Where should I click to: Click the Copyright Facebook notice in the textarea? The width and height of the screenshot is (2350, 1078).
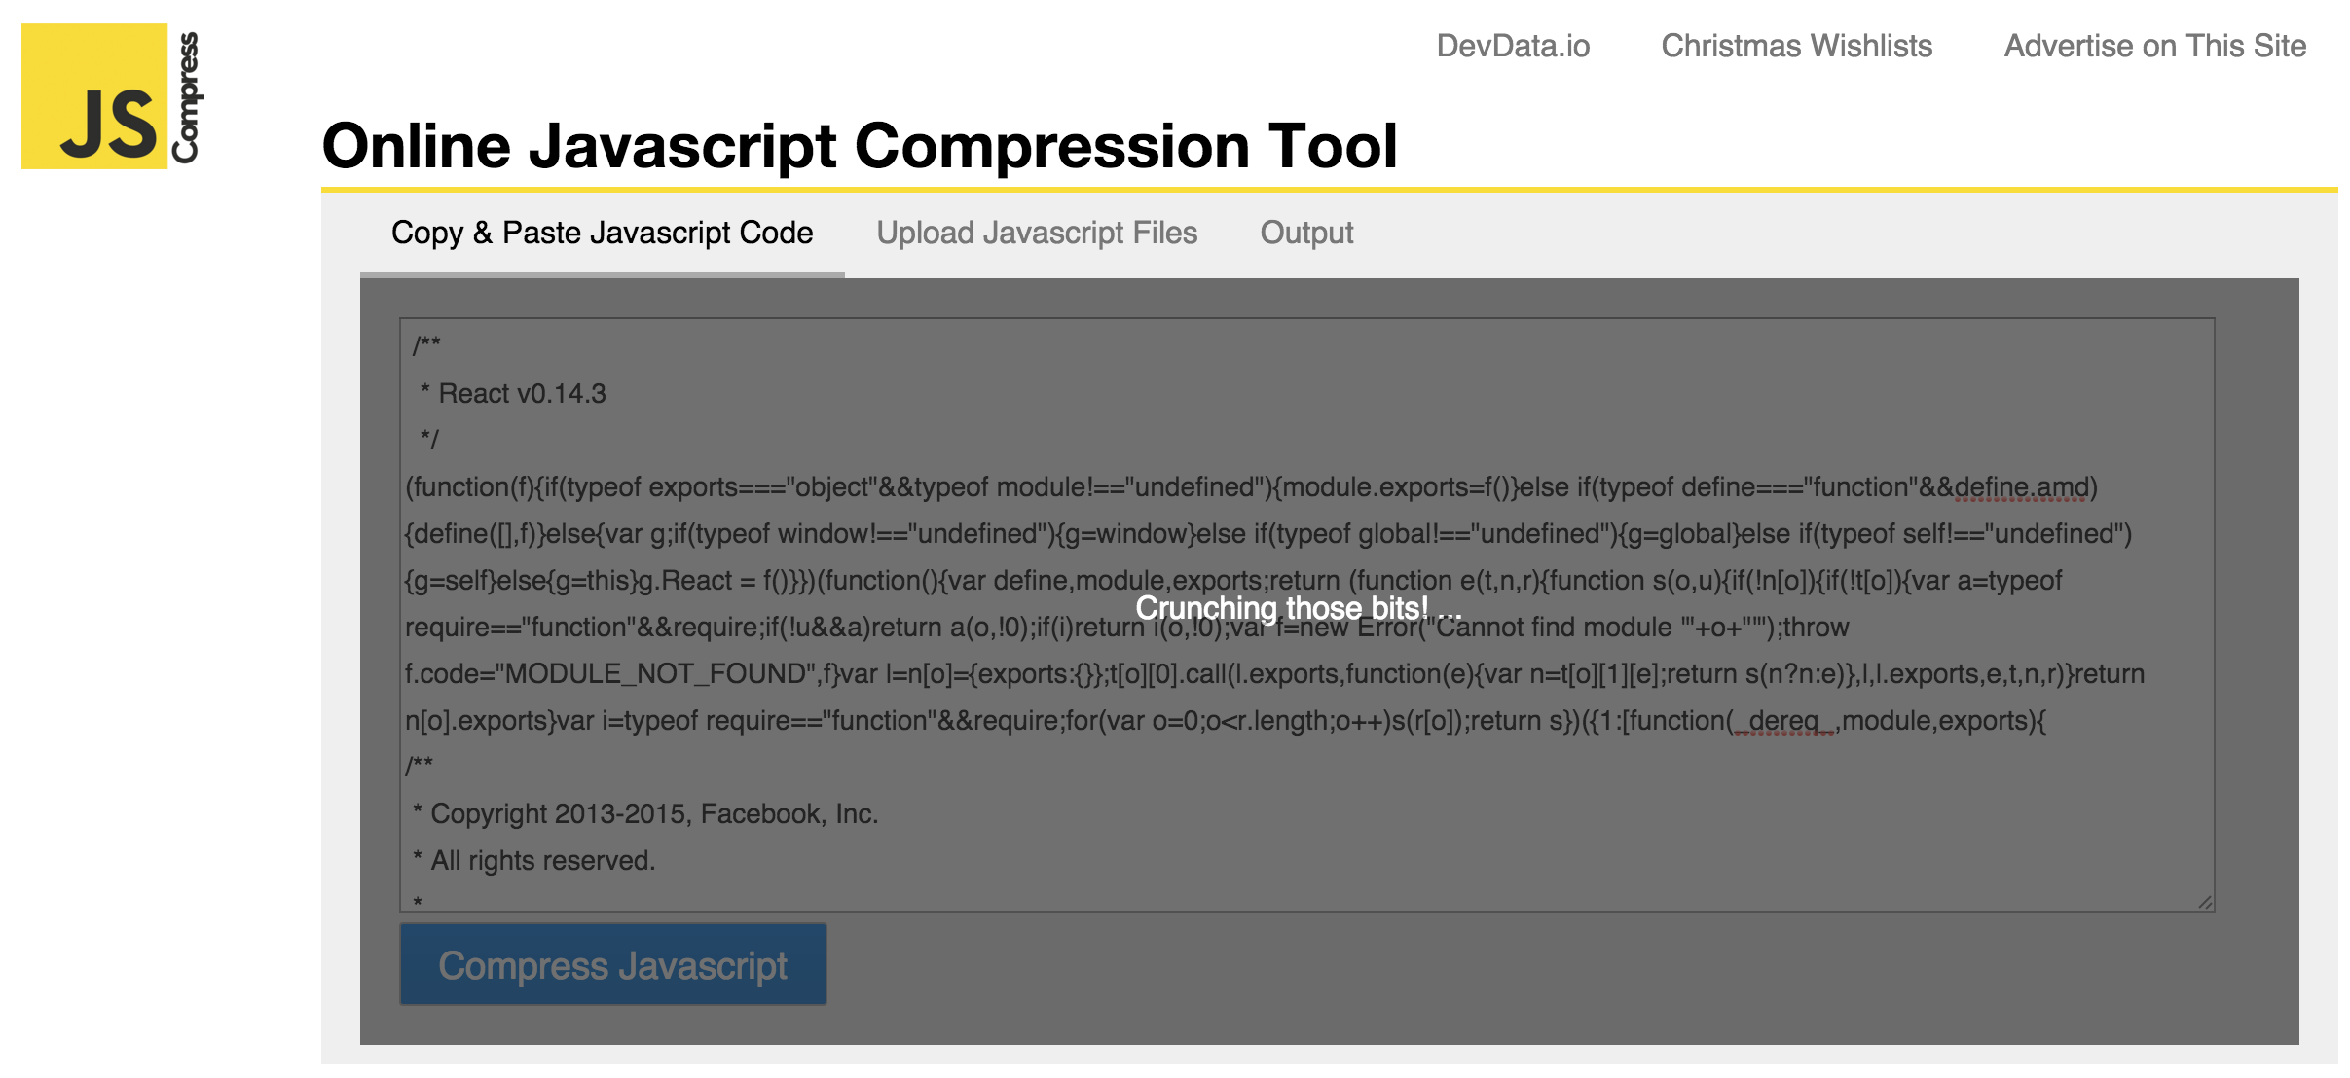[645, 814]
